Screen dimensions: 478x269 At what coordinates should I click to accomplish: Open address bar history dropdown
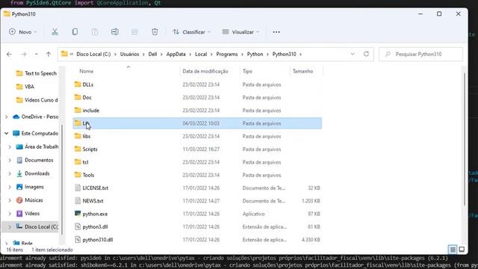click(353, 54)
